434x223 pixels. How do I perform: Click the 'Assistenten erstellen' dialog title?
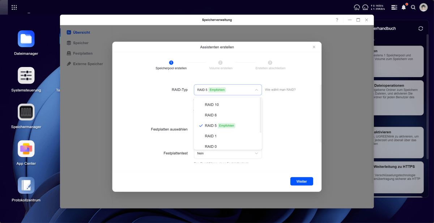[217, 47]
